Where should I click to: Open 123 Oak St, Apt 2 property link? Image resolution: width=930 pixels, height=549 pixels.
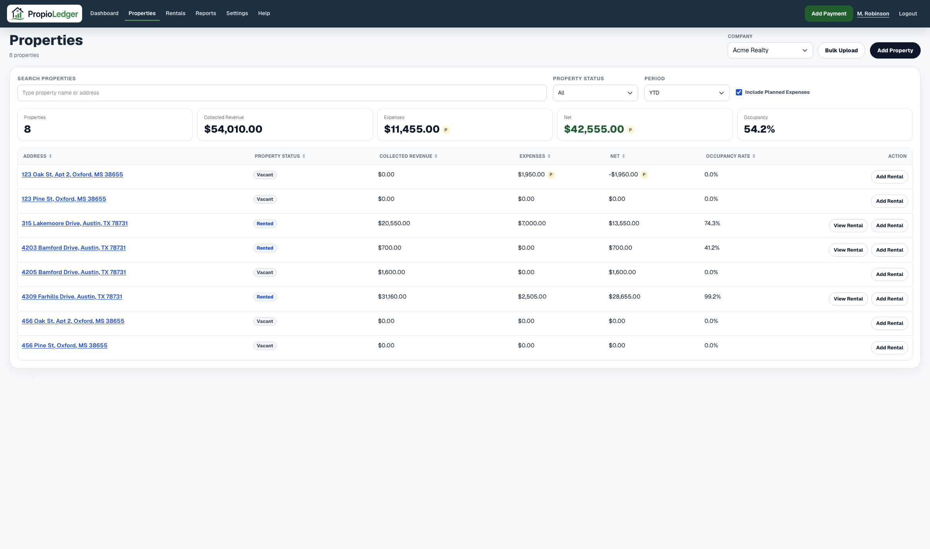tap(72, 174)
